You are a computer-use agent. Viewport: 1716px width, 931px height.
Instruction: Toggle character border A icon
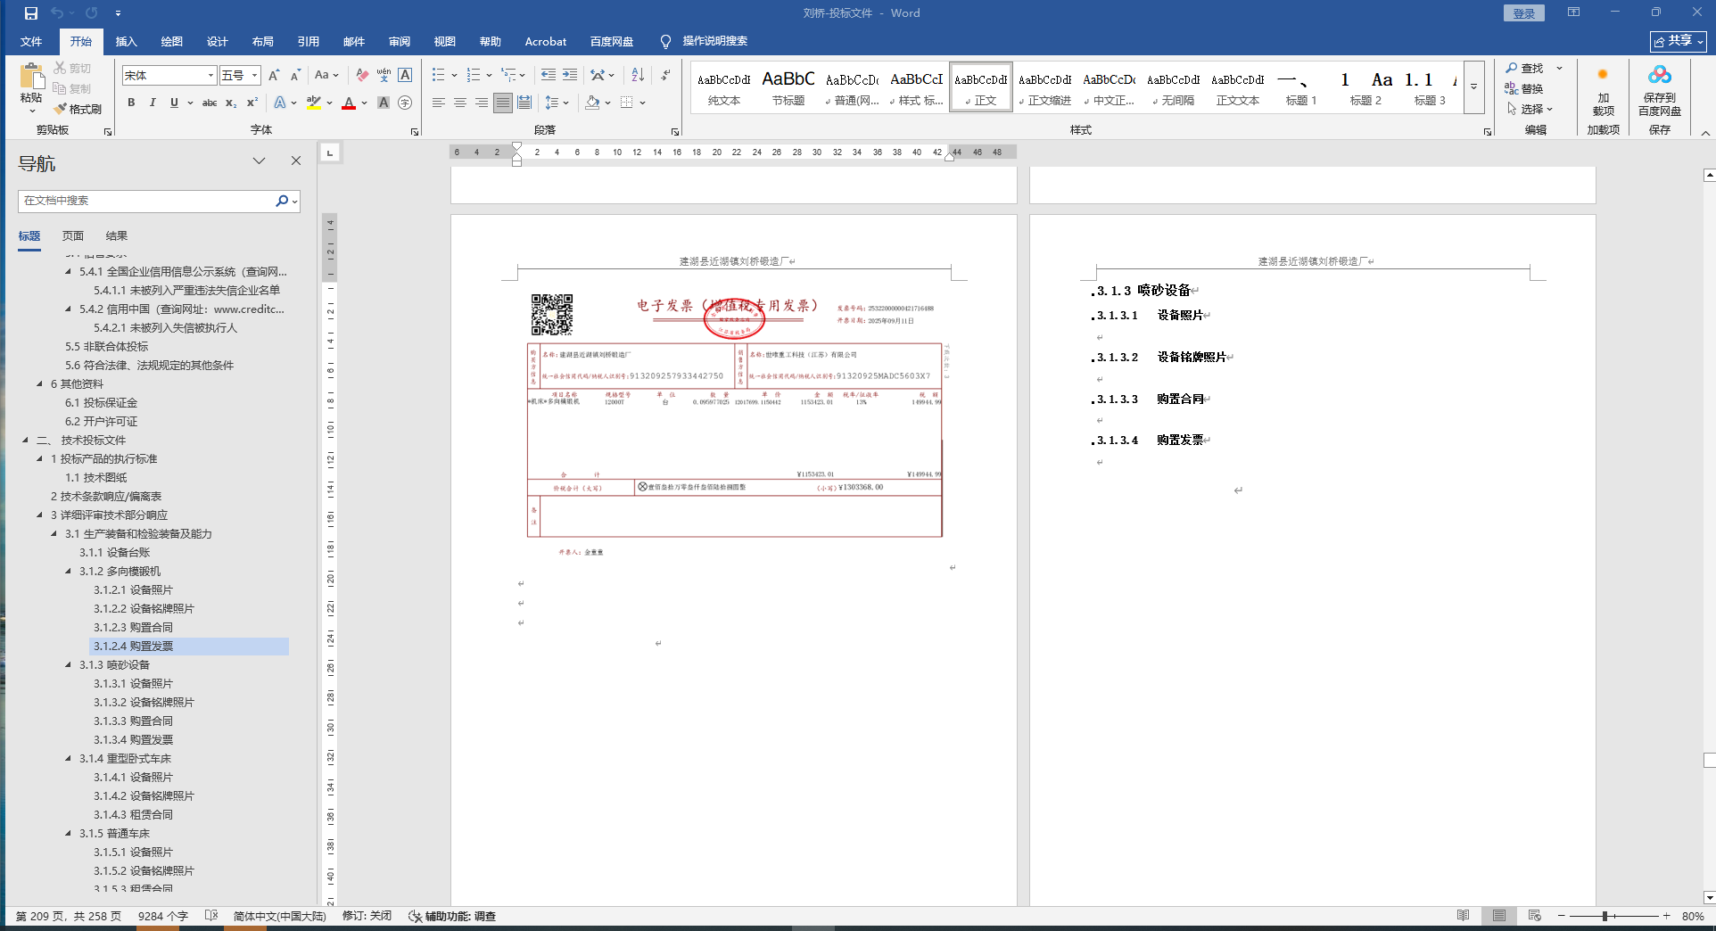pos(405,76)
